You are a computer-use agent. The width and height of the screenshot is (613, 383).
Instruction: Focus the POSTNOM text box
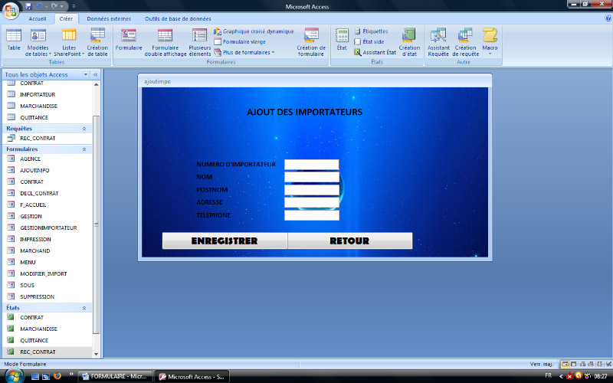point(312,190)
